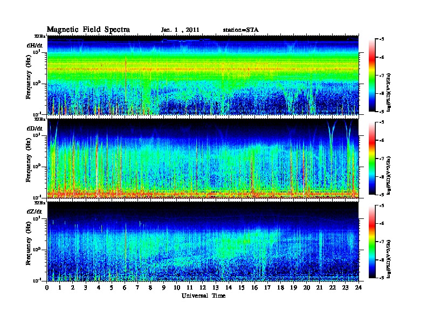Viewport: 427px width, 330px height.
Task: Click hour 3 tick label on time axis
Action: point(86,287)
